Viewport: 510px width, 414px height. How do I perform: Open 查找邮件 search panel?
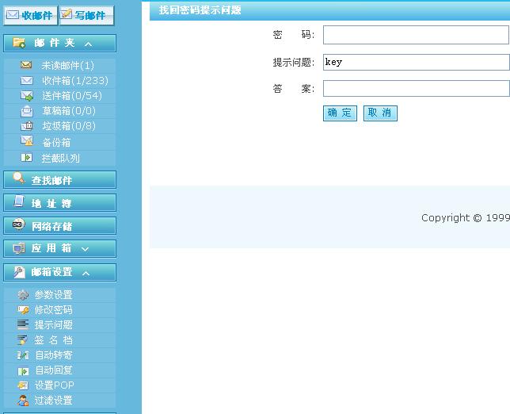click(x=60, y=179)
